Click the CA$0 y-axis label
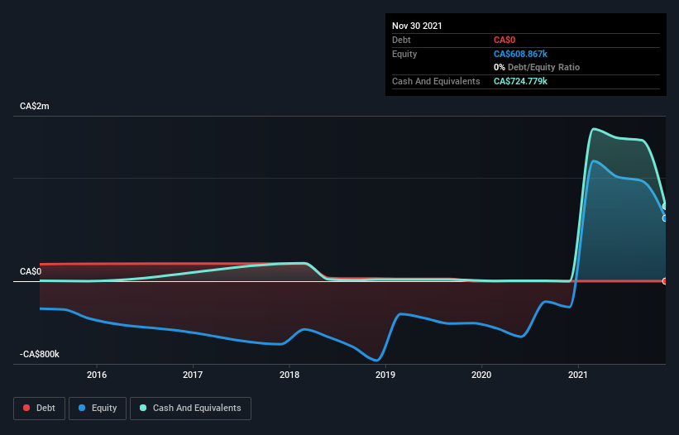This screenshot has width=679, height=435. (x=31, y=272)
